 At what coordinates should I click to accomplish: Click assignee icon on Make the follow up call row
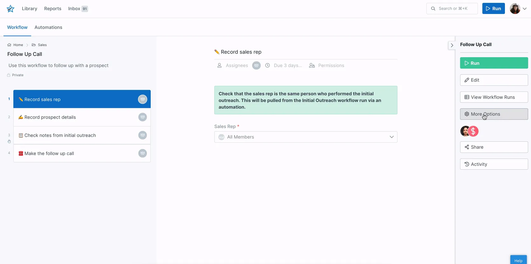142,153
